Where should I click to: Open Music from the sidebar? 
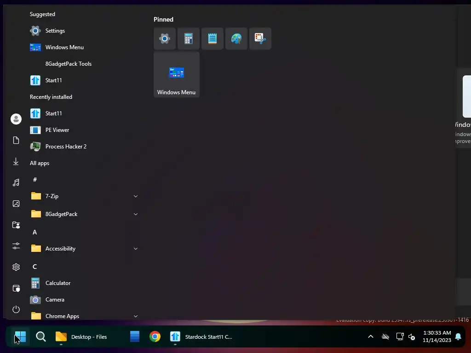point(16,182)
